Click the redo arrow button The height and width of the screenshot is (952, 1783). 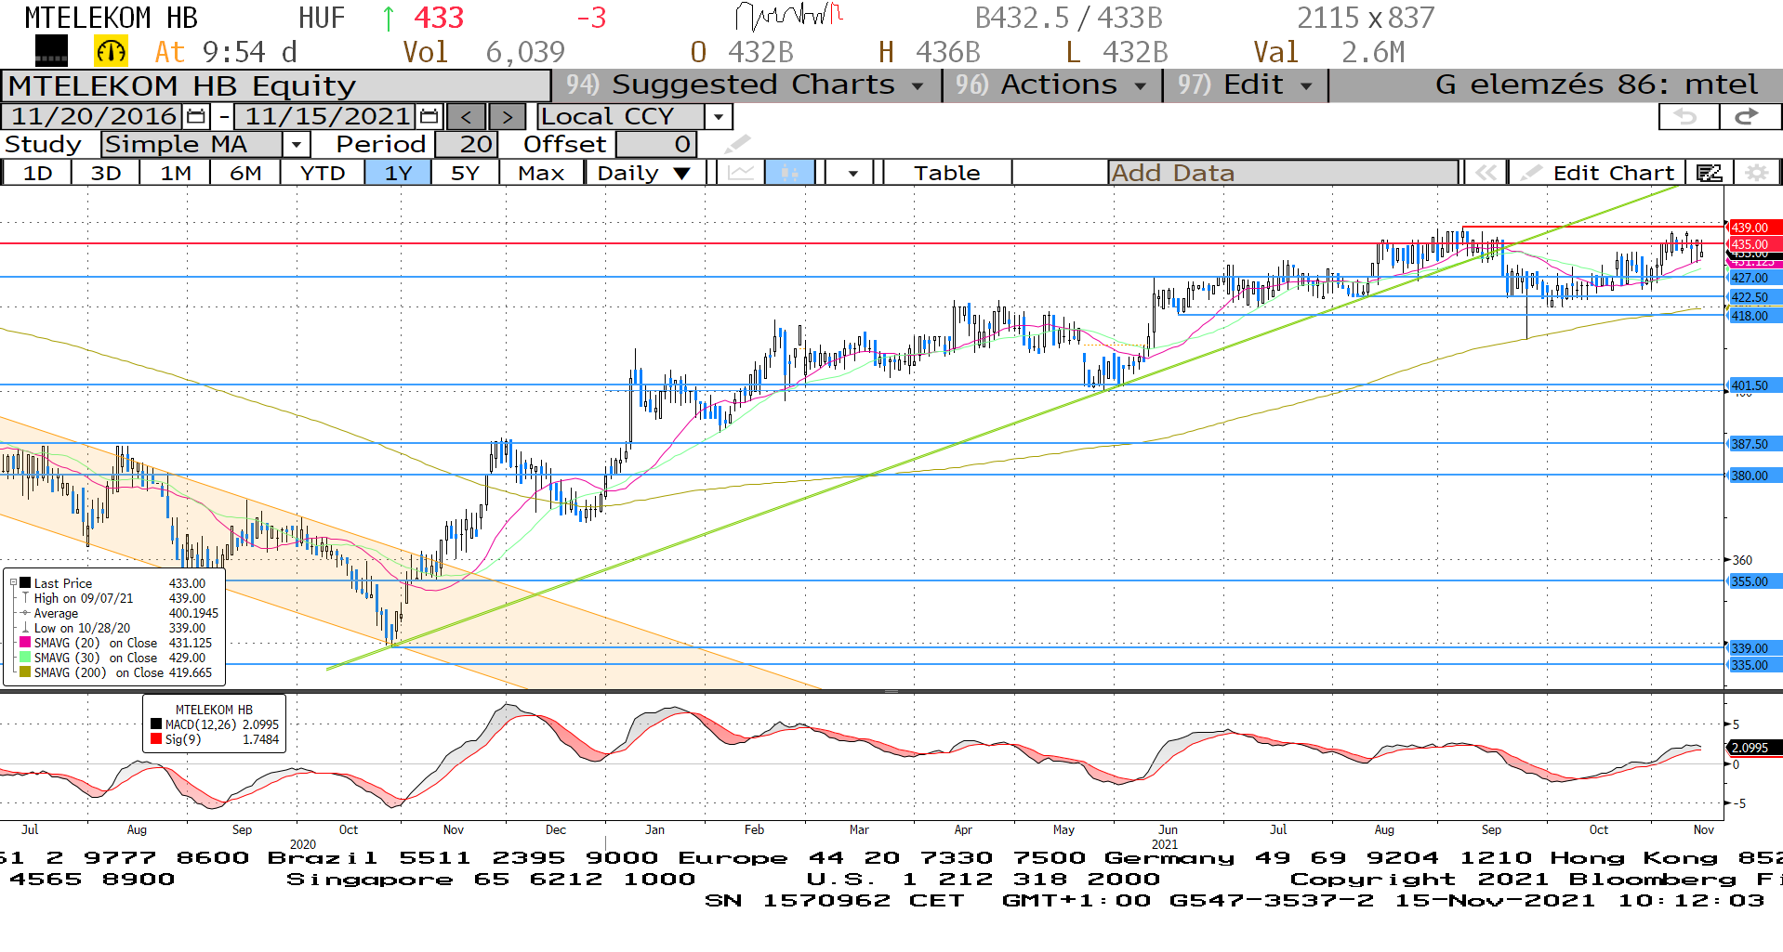(x=1749, y=116)
